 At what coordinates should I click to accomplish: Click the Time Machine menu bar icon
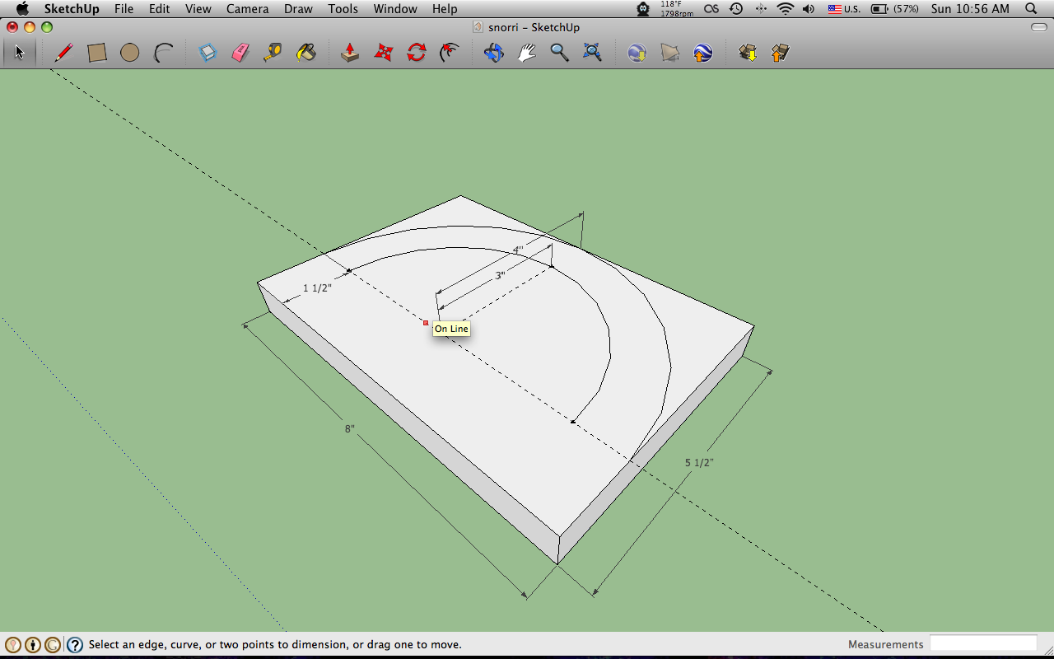click(x=736, y=9)
